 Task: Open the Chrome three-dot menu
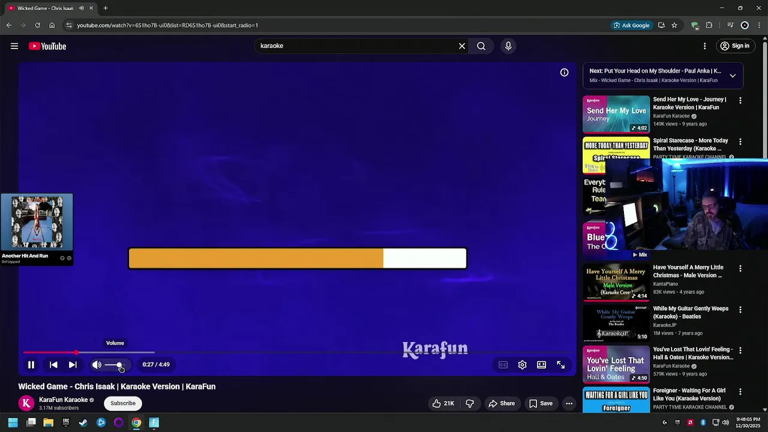click(x=758, y=25)
